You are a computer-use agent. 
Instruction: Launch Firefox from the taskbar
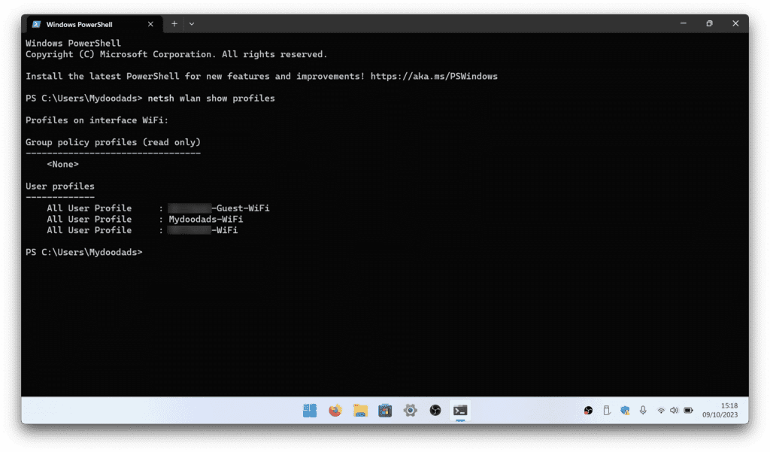[x=335, y=410]
